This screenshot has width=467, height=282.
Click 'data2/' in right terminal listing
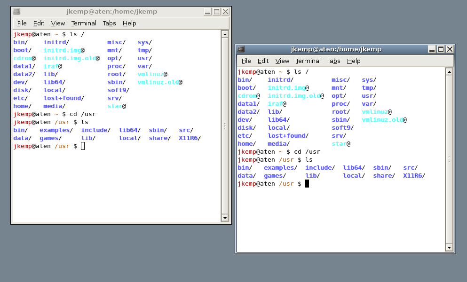click(x=249, y=112)
